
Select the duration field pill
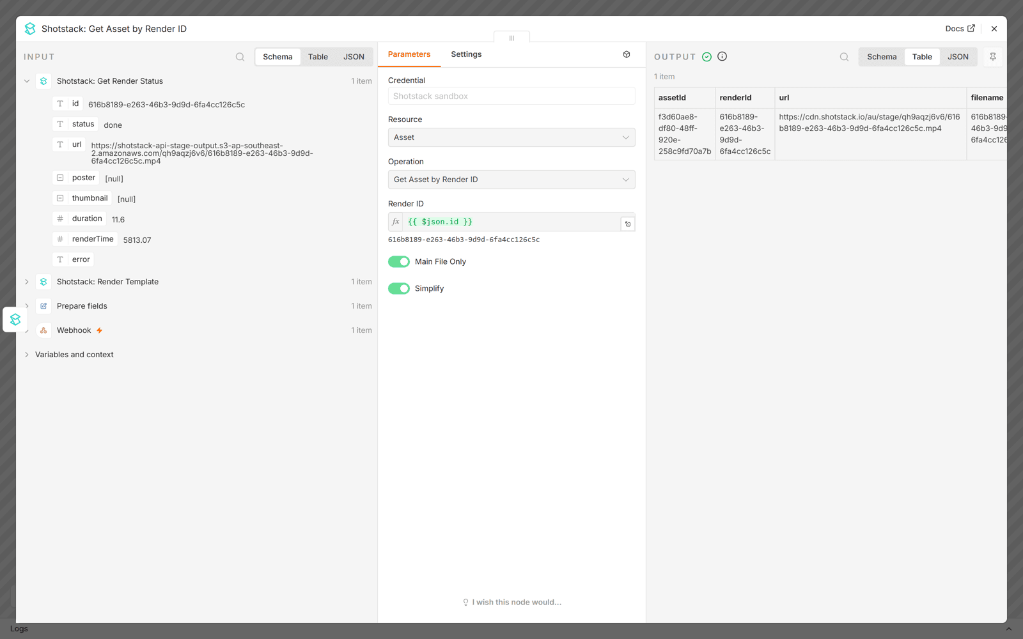pos(79,219)
